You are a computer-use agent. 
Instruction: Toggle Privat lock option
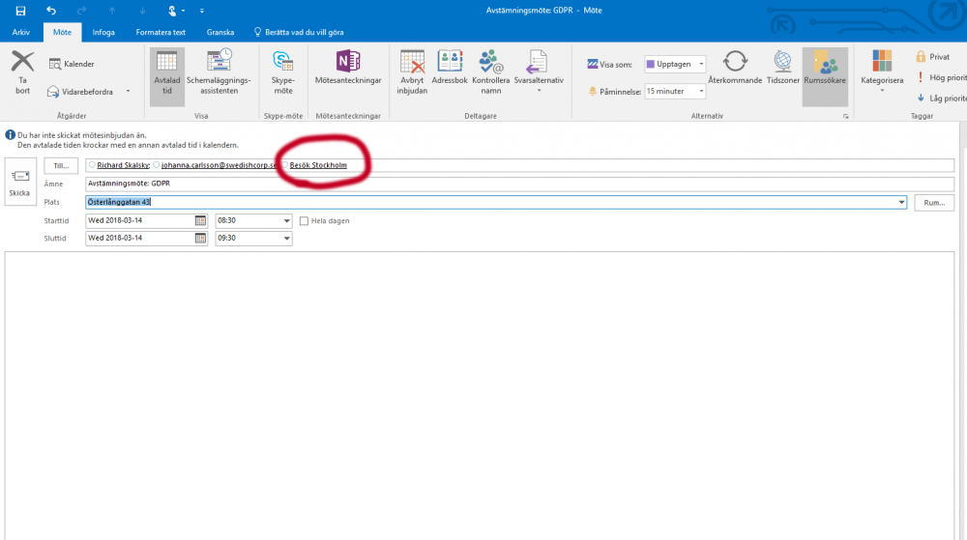coord(931,57)
